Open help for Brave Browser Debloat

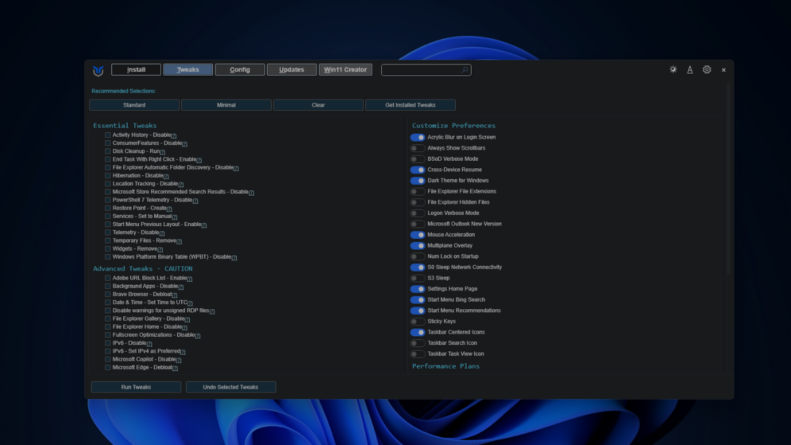(175, 295)
